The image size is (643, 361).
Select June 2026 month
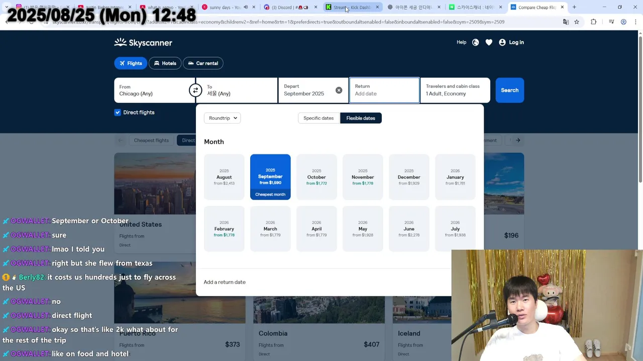click(x=409, y=229)
